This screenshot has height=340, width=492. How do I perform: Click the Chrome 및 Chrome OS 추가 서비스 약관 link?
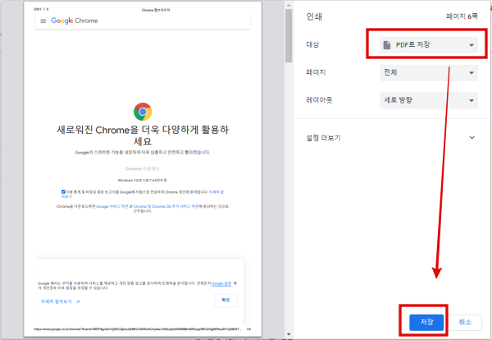coord(166,206)
